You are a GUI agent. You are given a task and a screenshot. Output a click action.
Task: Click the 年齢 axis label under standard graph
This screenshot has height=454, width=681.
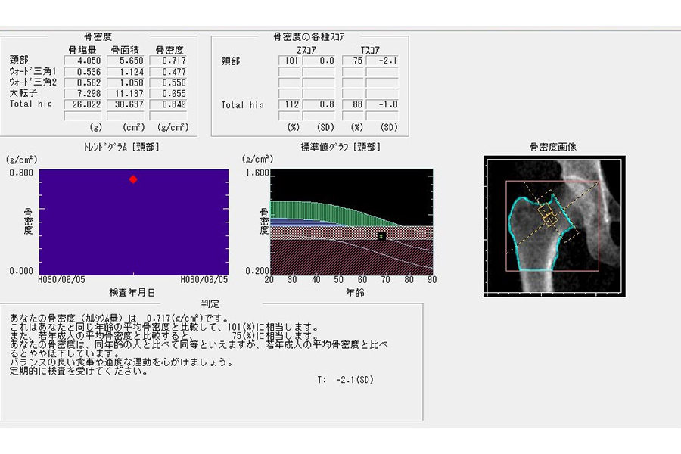click(355, 293)
